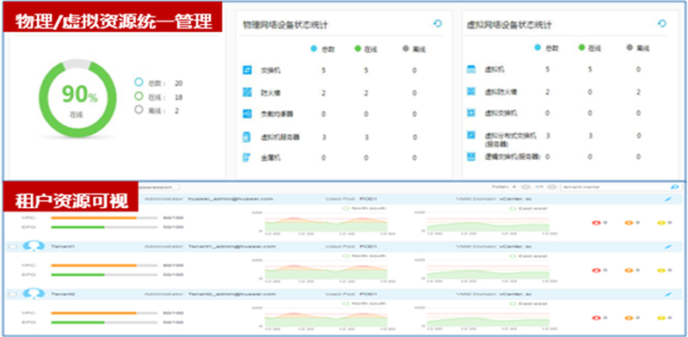Refresh the 物理网络设备状态统计 panel
This screenshot has width=688, height=337.
438,23
